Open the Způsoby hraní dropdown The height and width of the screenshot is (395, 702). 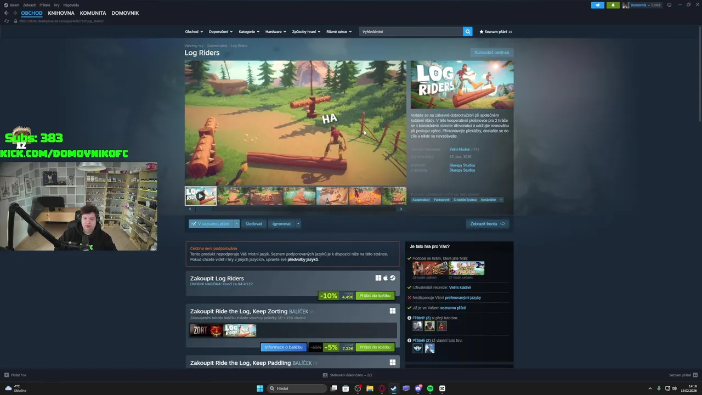[306, 31]
